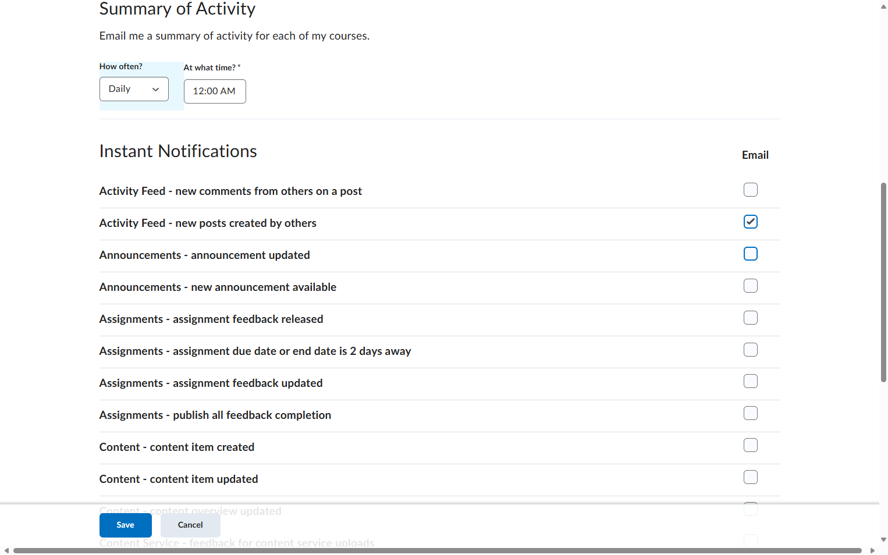Open the How often Daily dropdown

point(134,89)
